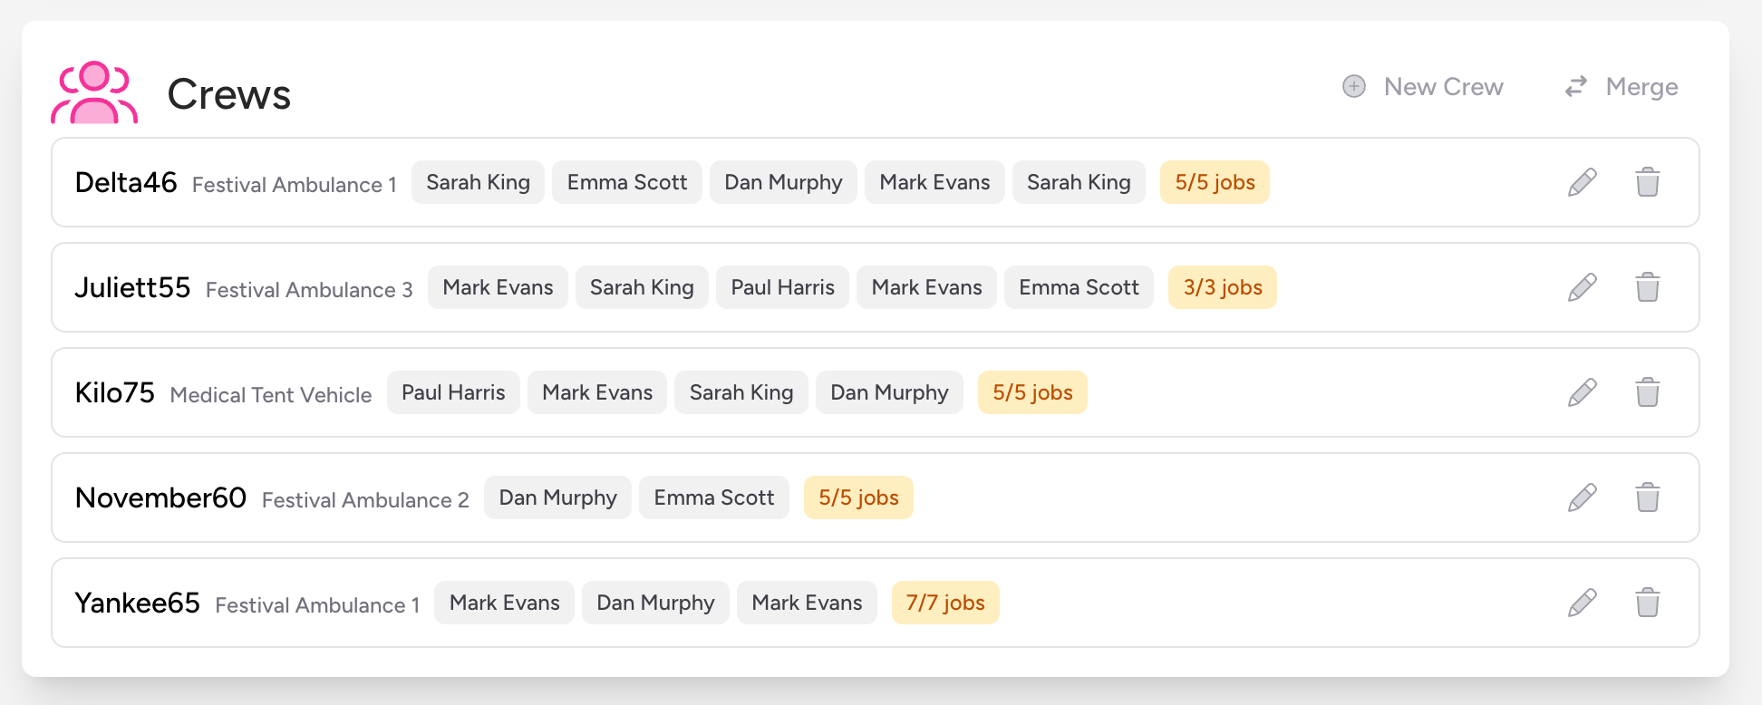Trash the Yankee65 crew

tap(1647, 603)
